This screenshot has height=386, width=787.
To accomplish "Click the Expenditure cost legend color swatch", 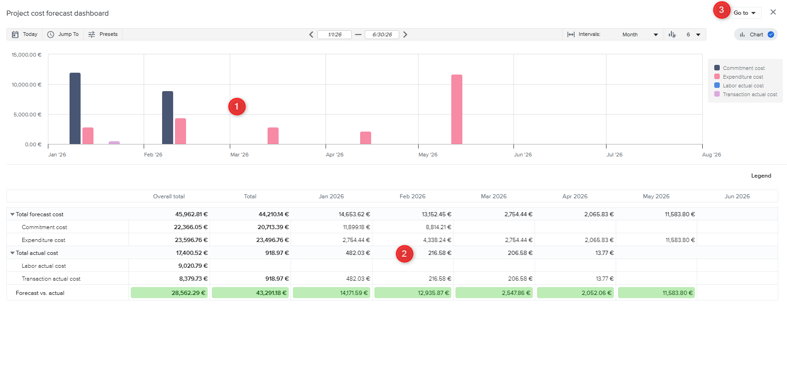I will [717, 77].
